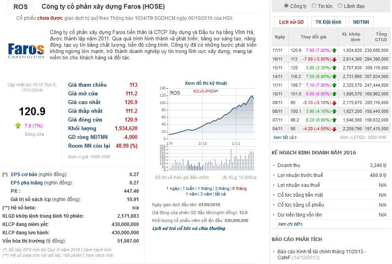Select the 1 tuần chart range
Image resolution: width=392 pixels, height=264 pixels.
(x=188, y=188)
